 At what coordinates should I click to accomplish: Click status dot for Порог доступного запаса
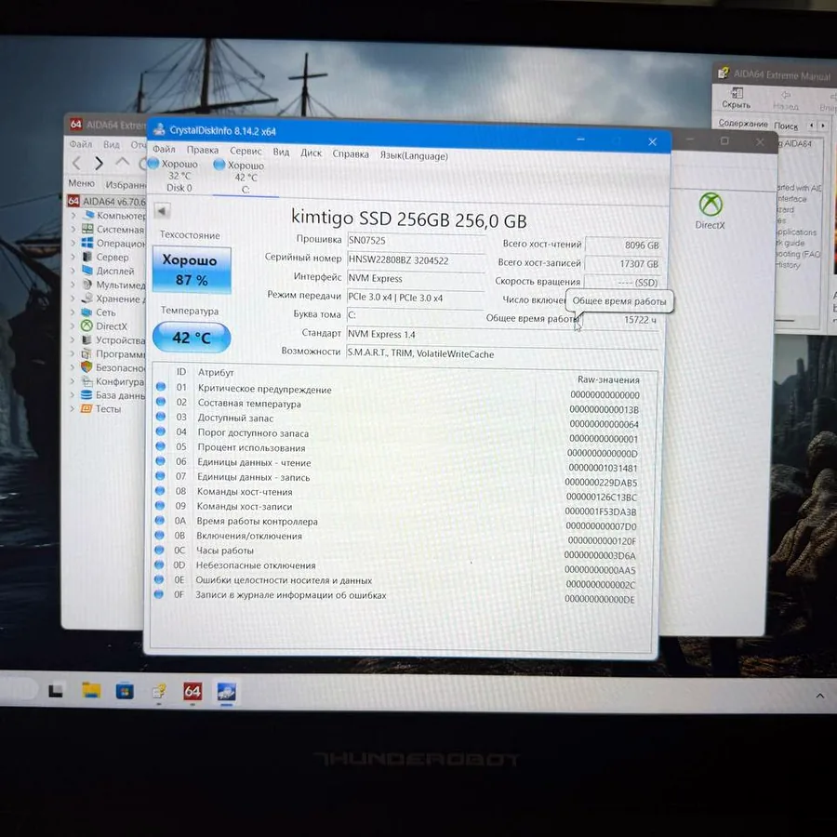point(161,431)
